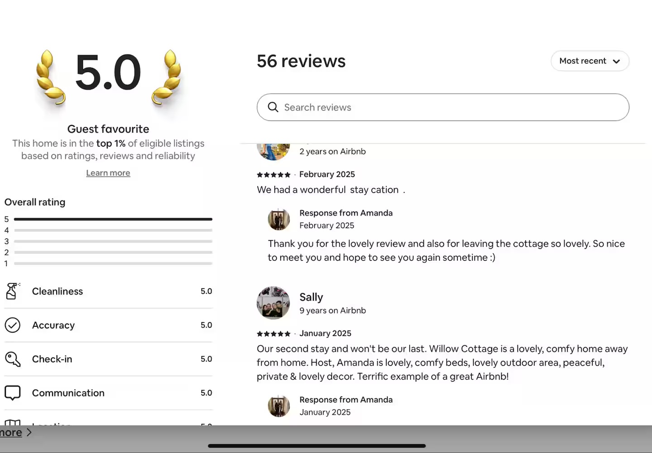Click the chevron in the sort dropdown

click(616, 62)
